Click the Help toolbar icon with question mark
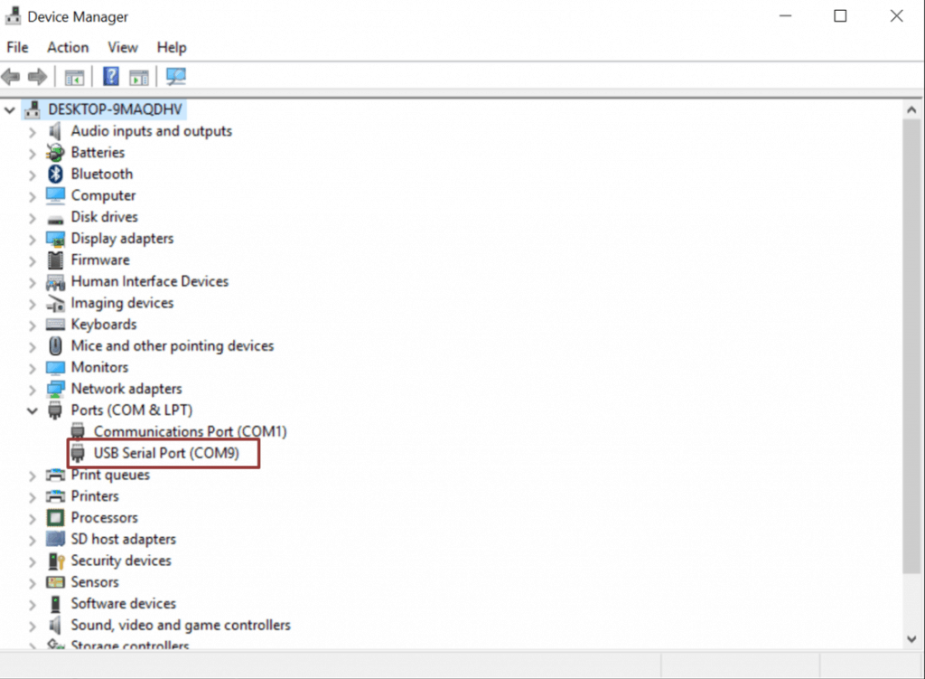Image resolution: width=925 pixels, height=679 pixels. [x=111, y=77]
